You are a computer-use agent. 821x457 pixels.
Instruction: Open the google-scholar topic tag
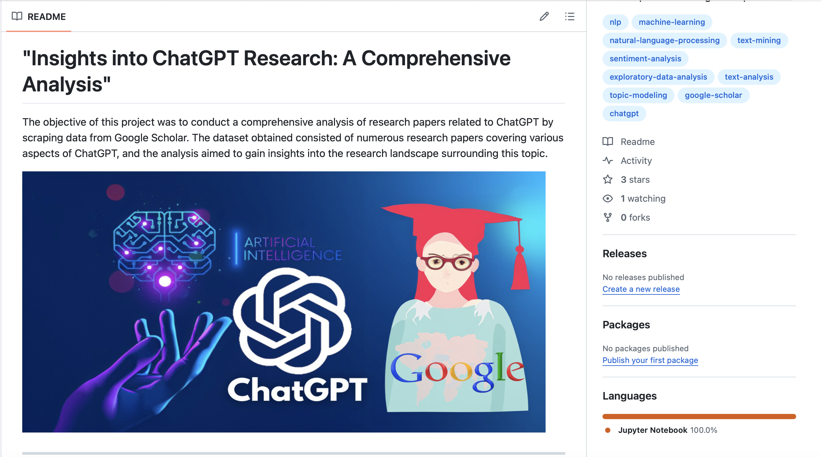pos(713,95)
